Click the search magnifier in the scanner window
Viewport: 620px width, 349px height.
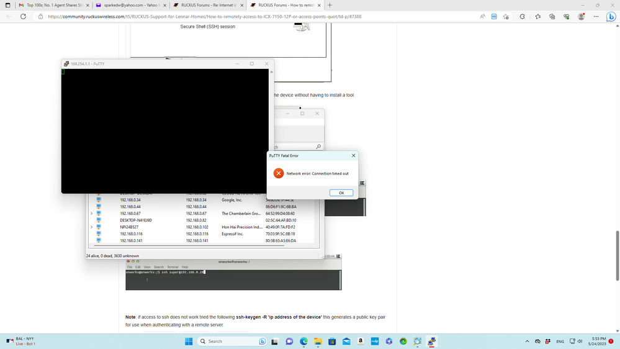click(x=318, y=147)
